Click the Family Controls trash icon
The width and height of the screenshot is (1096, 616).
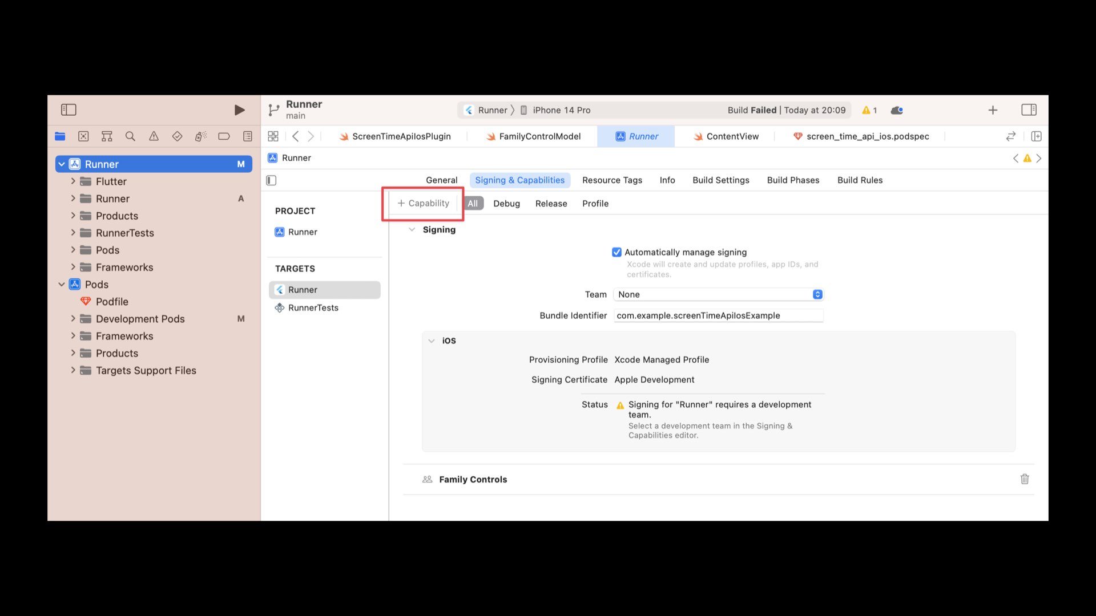point(1025,479)
